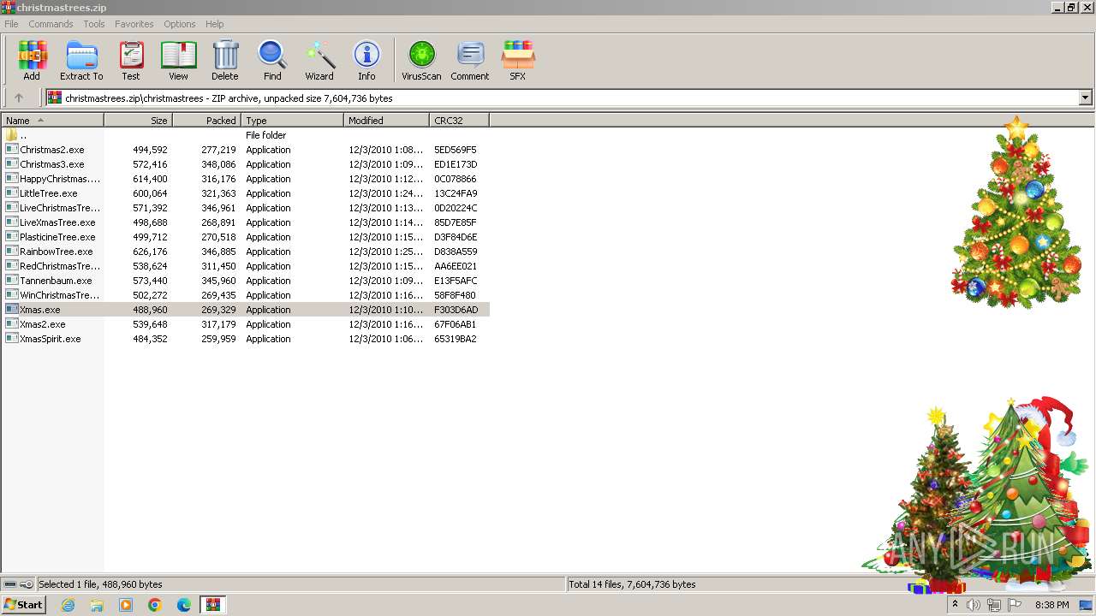Select LittleTree.exe in the list

point(245,193)
